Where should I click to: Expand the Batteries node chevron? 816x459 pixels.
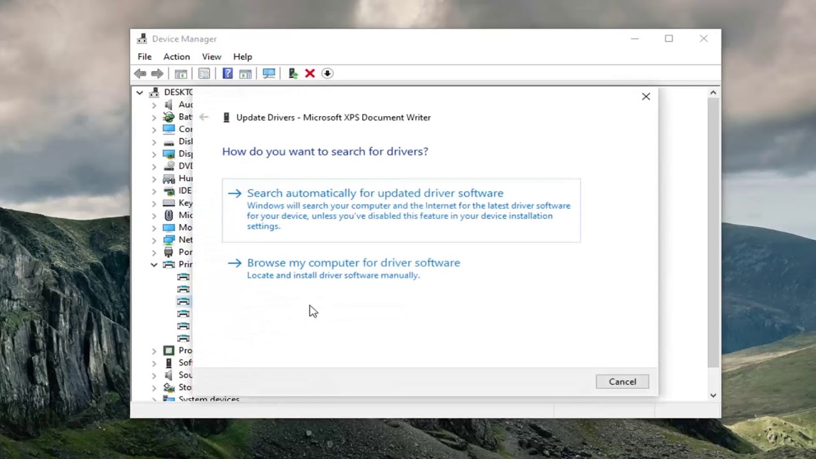[x=154, y=117]
